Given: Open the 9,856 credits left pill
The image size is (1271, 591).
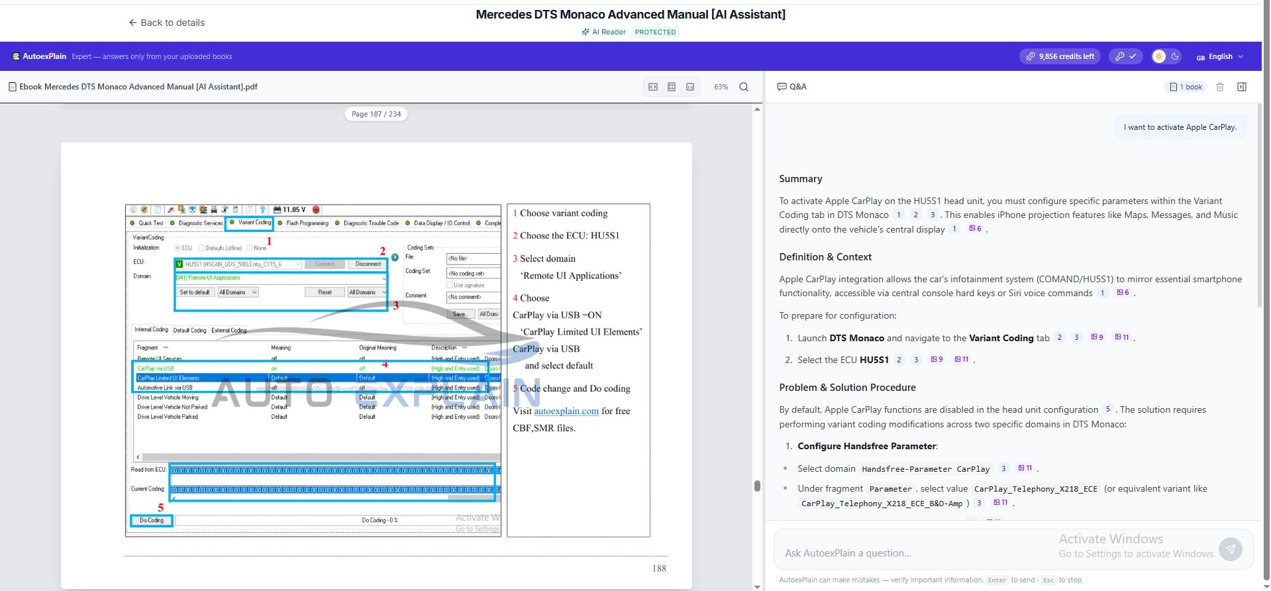Looking at the screenshot, I should click(x=1060, y=56).
